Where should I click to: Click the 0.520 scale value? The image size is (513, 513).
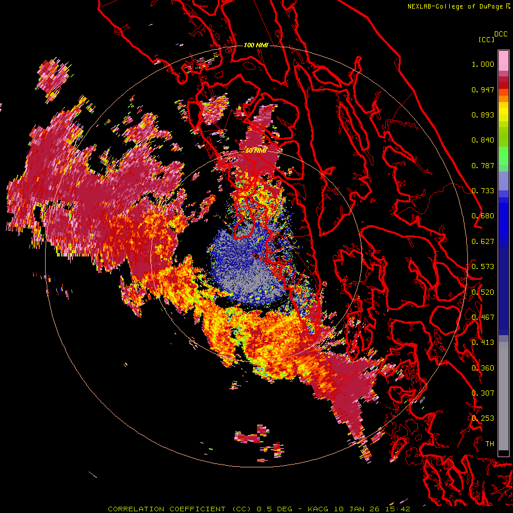tap(483, 292)
